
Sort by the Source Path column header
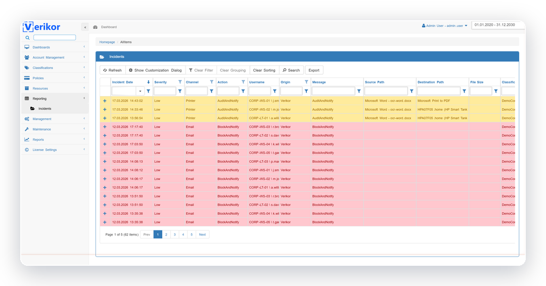375,82
